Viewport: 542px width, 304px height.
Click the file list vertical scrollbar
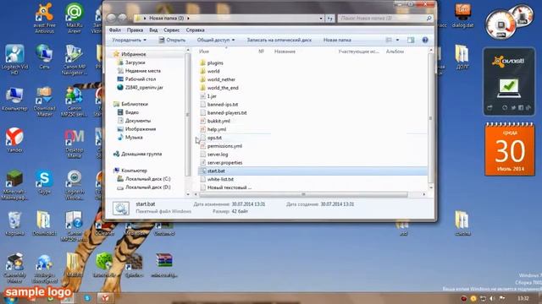click(x=431, y=118)
